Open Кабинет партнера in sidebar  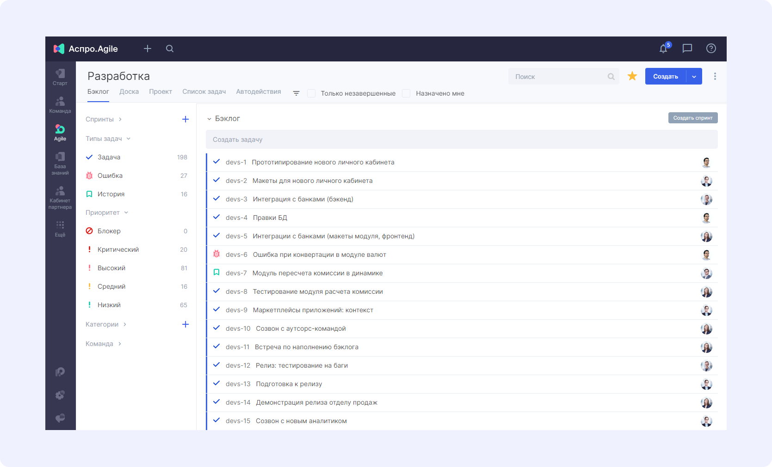coord(60,198)
